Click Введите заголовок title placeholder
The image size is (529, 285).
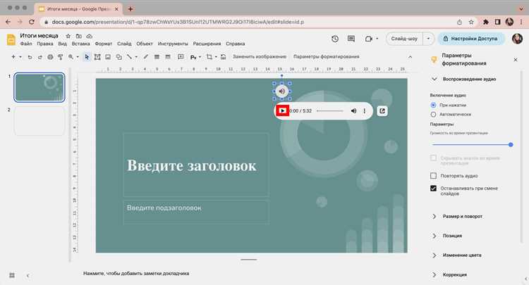(196, 165)
